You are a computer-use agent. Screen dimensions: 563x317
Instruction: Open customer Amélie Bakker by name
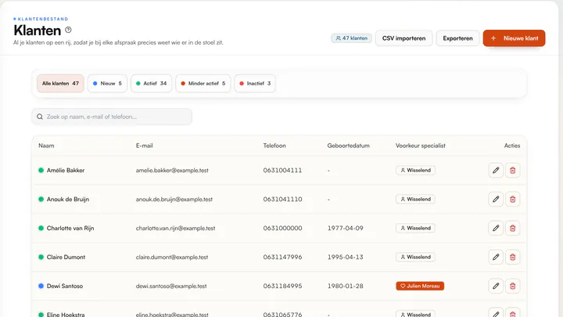click(x=66, y=171)
